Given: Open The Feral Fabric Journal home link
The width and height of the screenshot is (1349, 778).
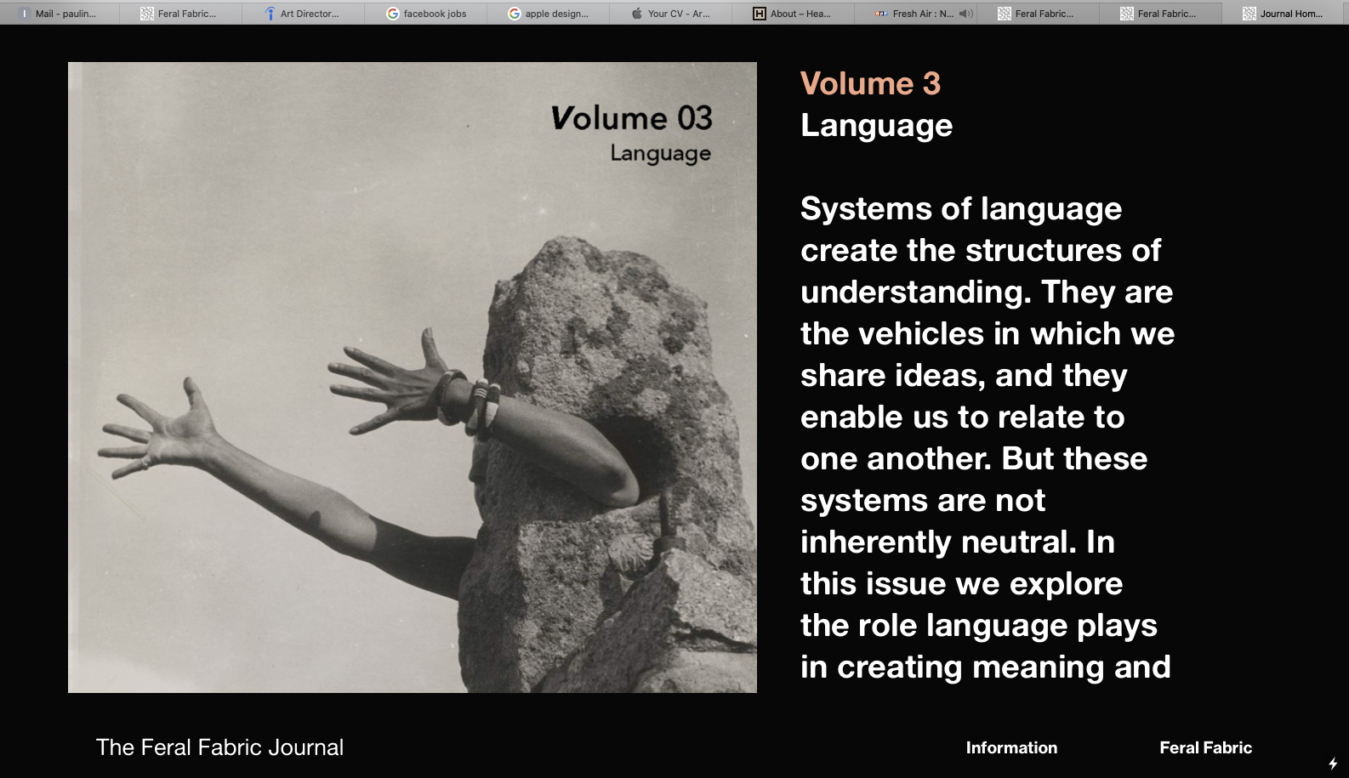Looking at the screenshot, I should pos(219,747).
